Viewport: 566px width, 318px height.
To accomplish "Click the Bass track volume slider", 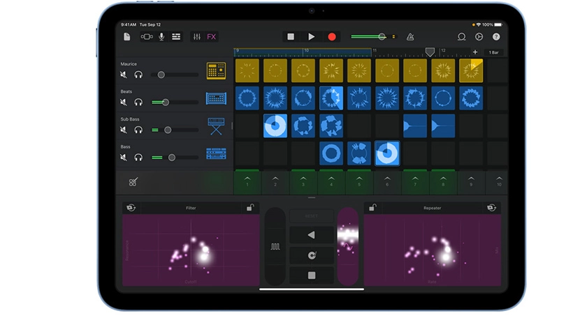I will pos(174,158).
